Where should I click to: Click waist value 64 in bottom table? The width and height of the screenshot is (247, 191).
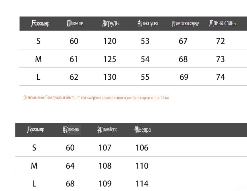[70, 166]
